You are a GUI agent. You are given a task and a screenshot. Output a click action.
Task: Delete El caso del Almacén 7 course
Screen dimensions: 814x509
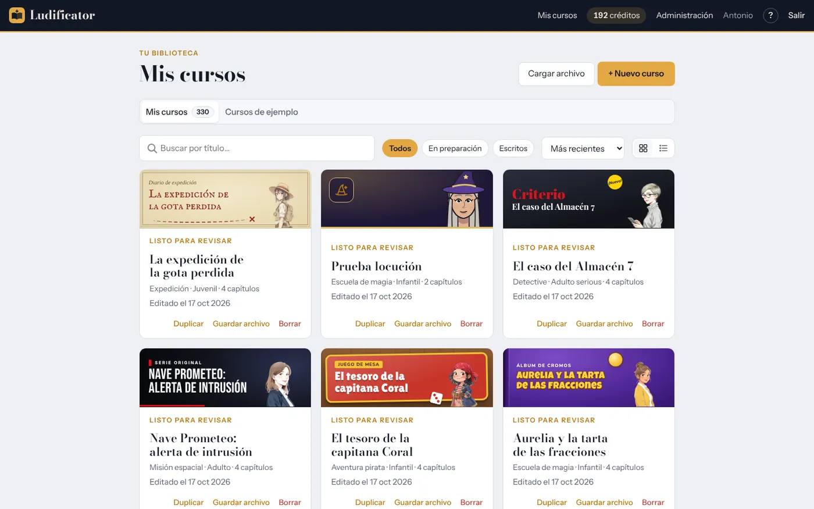(x=653, y=323)
